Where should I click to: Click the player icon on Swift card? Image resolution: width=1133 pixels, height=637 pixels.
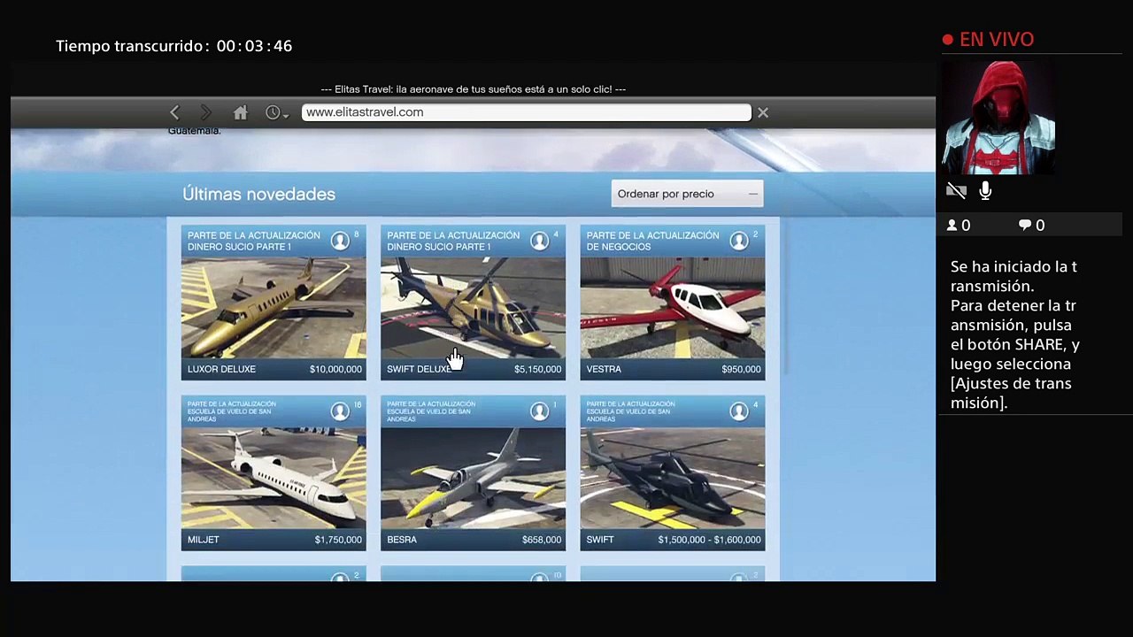[x=739, y=411]
